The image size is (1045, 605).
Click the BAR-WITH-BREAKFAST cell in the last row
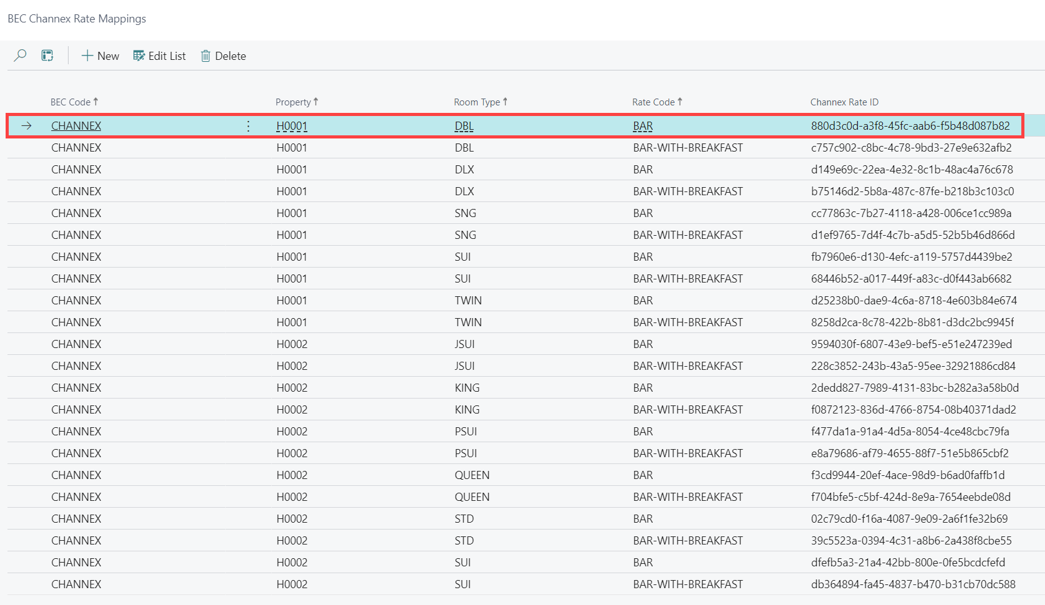pos(688,584)
